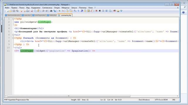Open the Окна menu

tap(90, 8)
